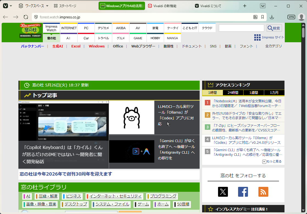Screen dimensions: 307x214
Task: Open the Gemini CLI article thumbnail
Action: click(132, 151)
